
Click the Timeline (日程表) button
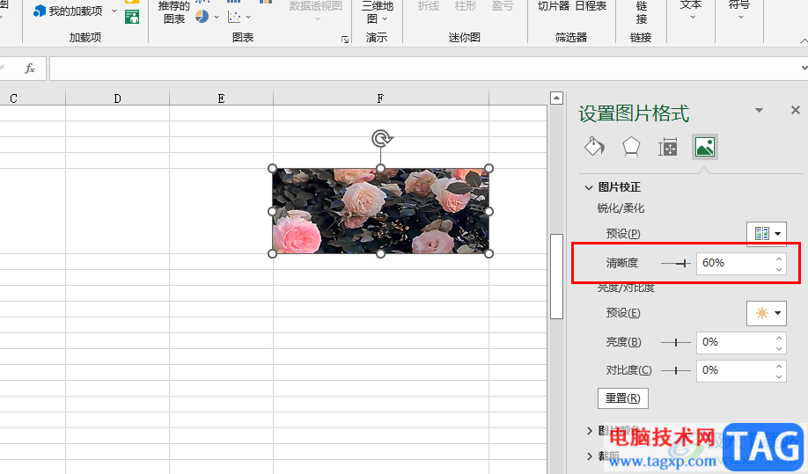point(591,6)
